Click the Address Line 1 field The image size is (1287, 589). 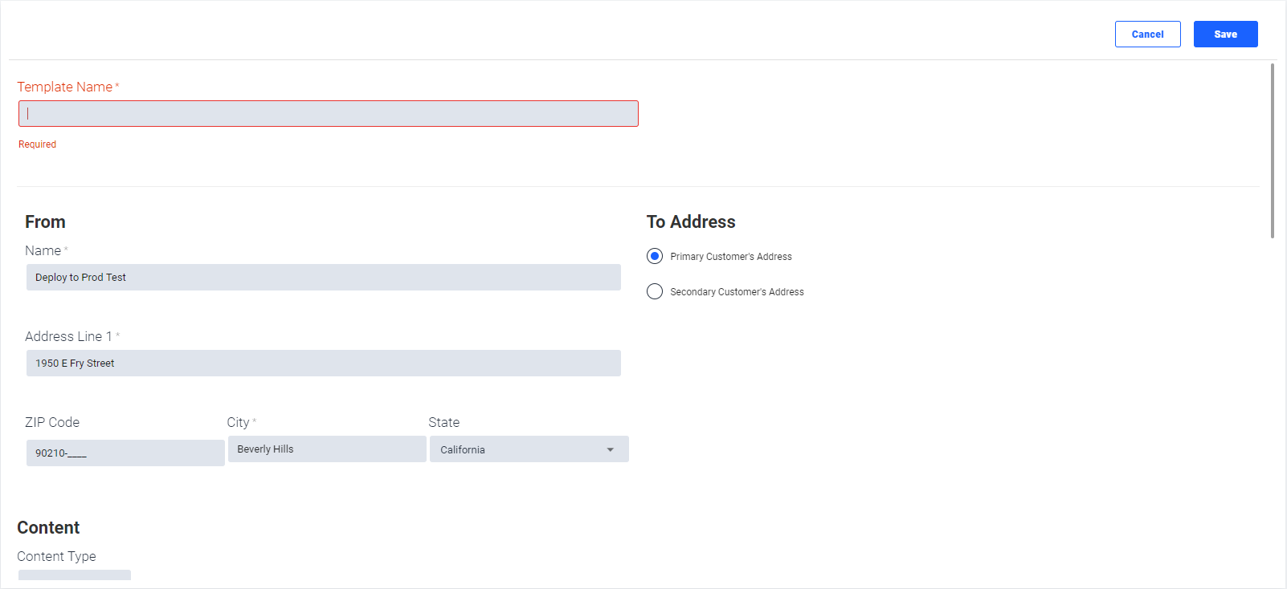(x=324, y=363)
